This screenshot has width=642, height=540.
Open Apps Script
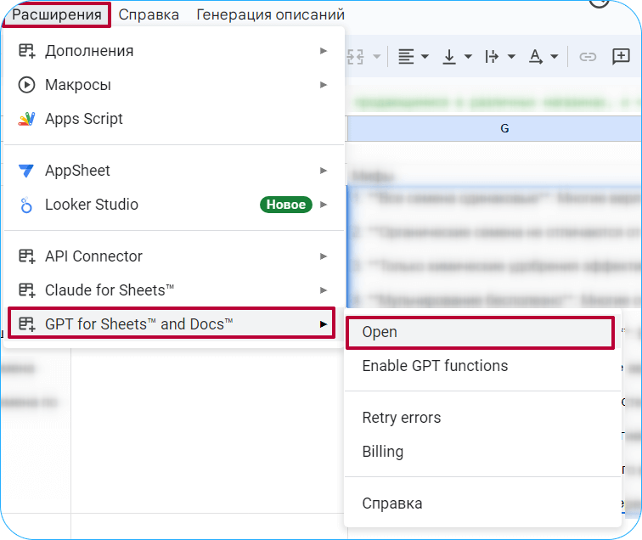[x=173, y=119]
